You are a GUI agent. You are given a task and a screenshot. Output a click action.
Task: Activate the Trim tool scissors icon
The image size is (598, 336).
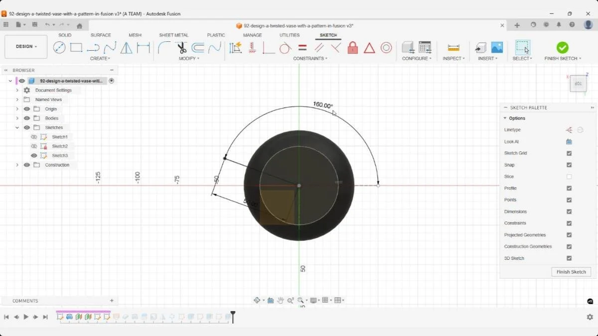pos(181,47)
